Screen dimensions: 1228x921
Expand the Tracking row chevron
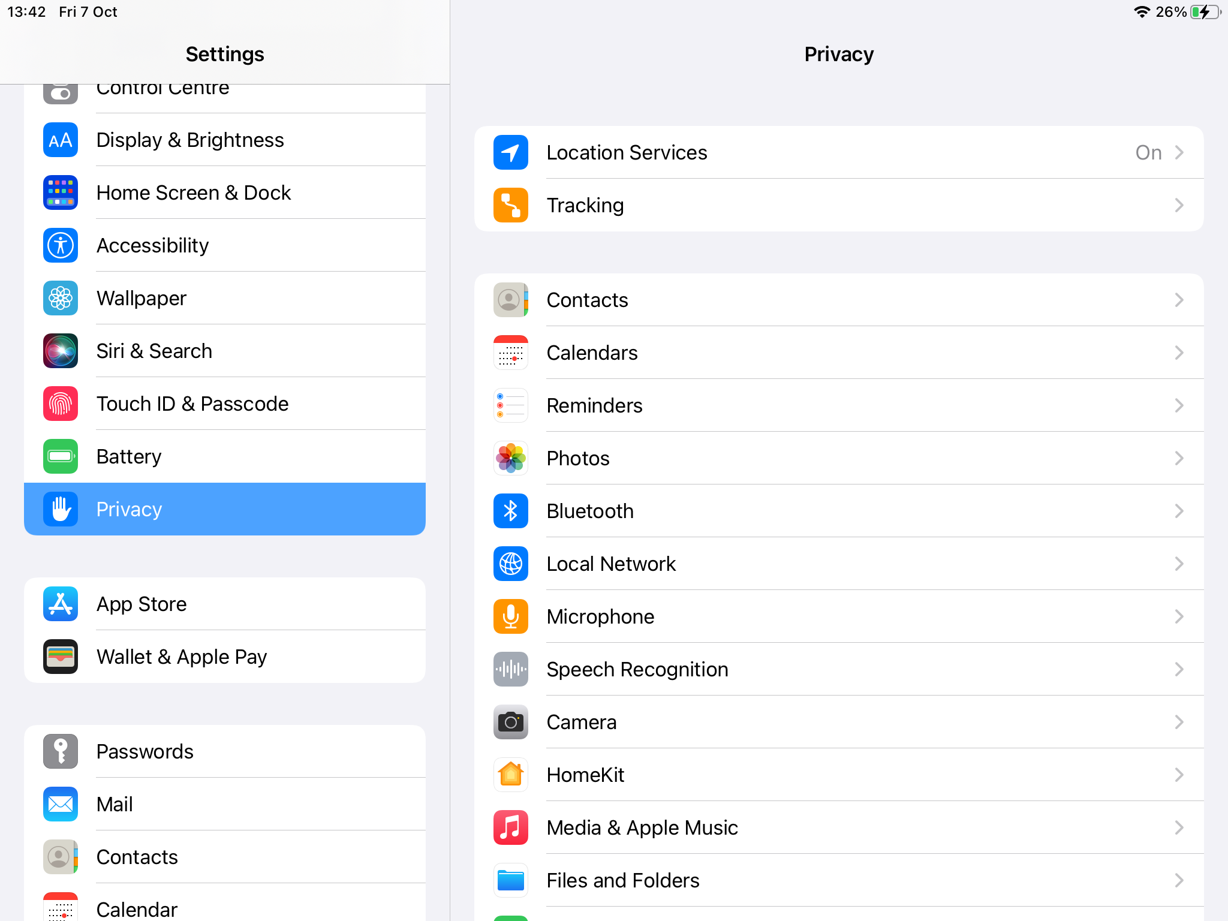pyautogui.click(x=1179, y=205)
